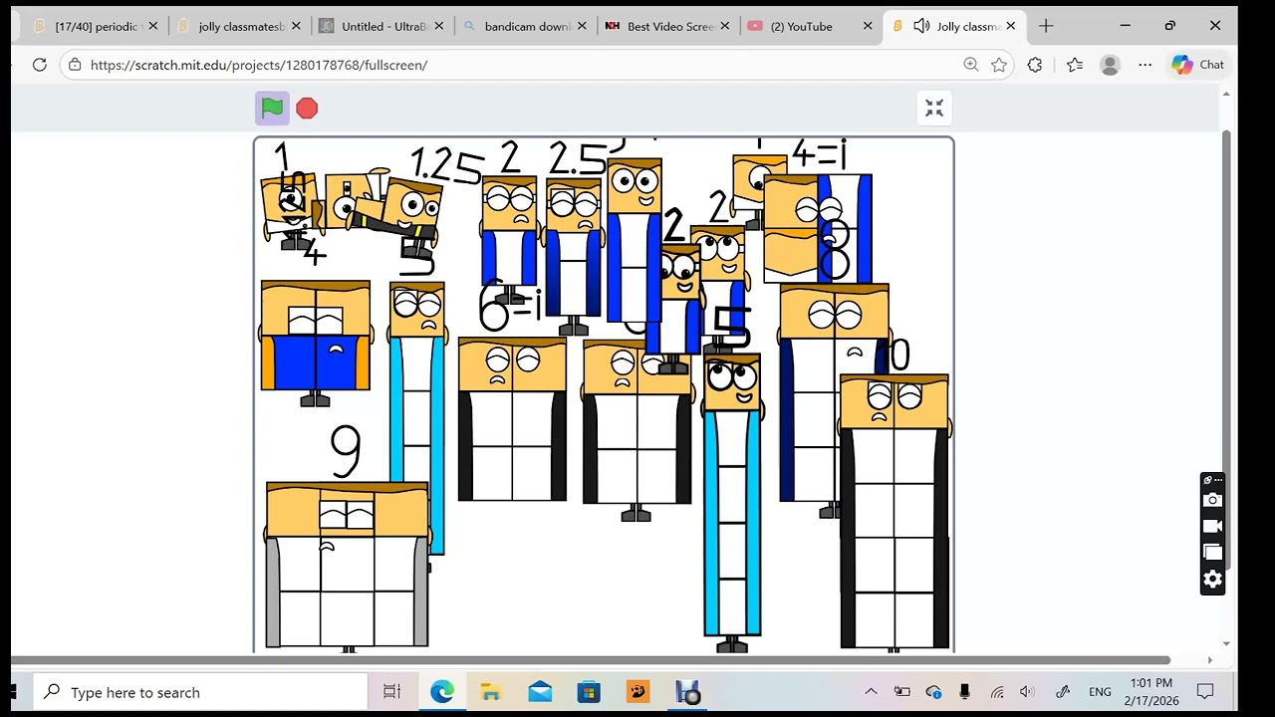This screenshot has width=1275, height=717.
Task: Click the battery tray icon
Action: coord(902,692)
